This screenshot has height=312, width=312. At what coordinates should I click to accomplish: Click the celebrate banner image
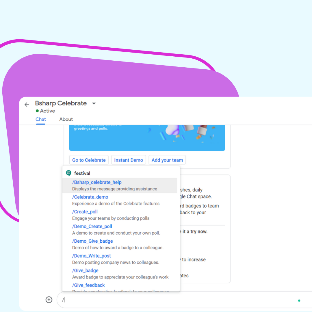pos(147,138)
